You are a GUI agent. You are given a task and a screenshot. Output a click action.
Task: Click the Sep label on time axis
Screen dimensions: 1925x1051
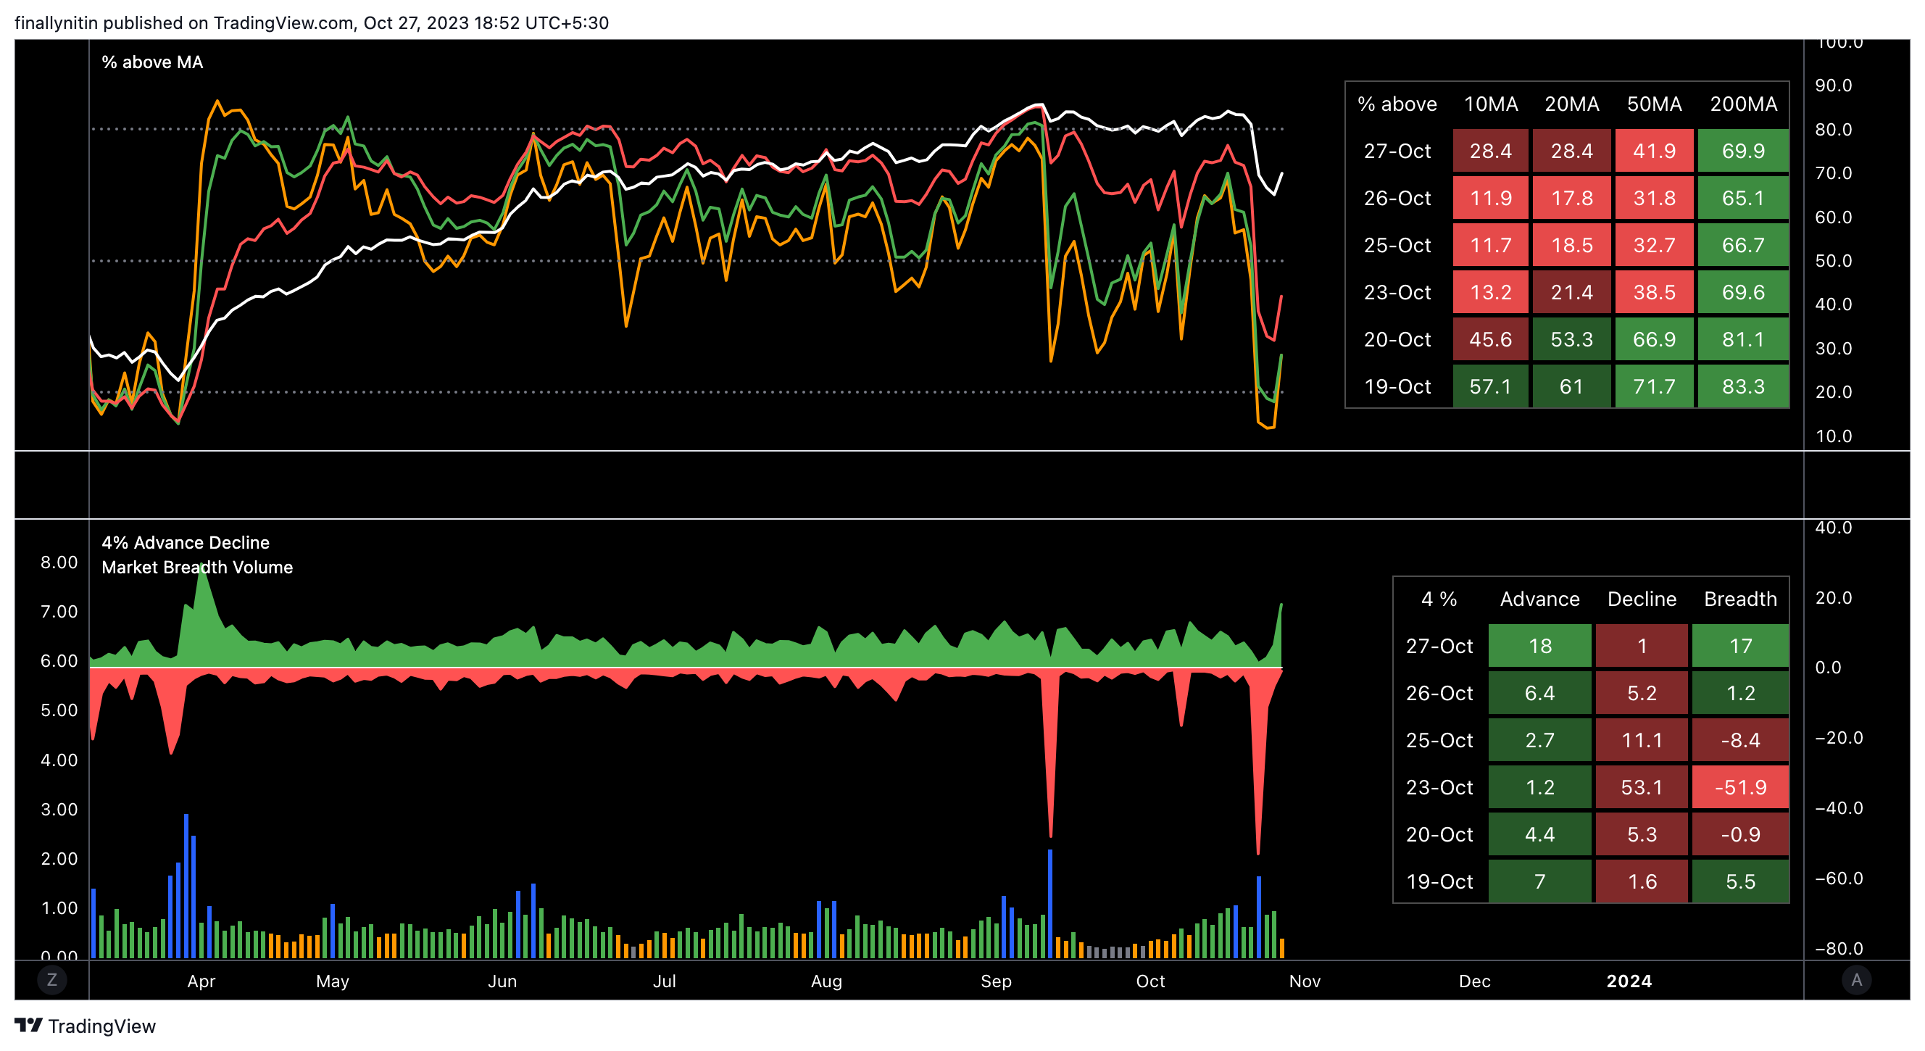coord(996,981)
